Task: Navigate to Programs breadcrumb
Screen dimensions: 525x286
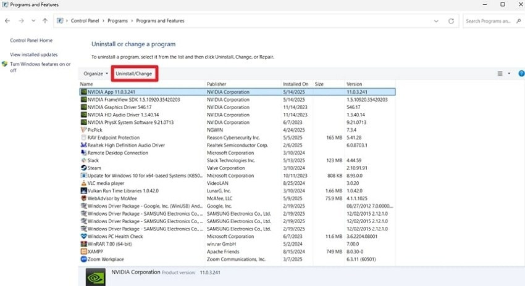Action: click(x=117, y=21)
